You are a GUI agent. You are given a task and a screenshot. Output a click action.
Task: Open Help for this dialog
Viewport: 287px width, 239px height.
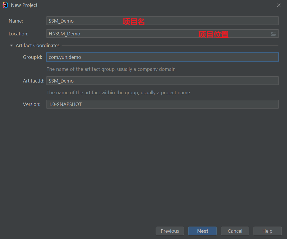268,231
